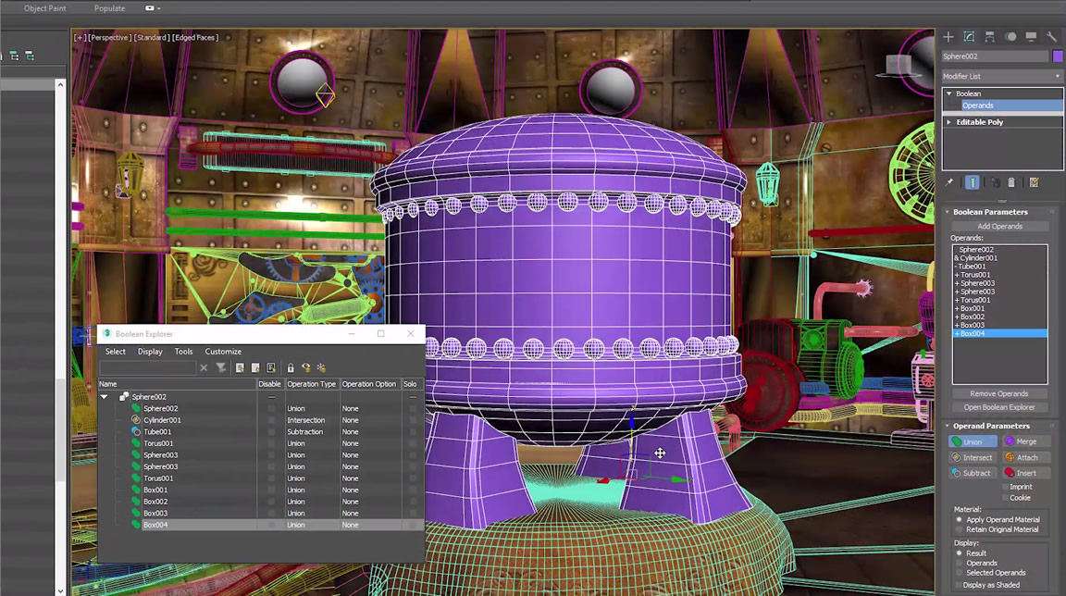
Task: Open the Utilities wrench icon
Action: (1051, 37)
